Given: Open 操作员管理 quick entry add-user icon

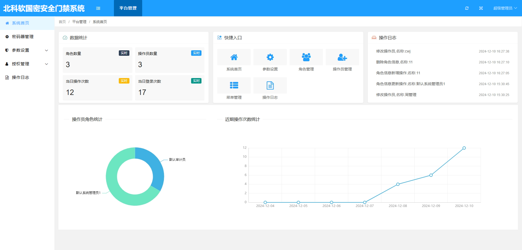Looking at the screenshot, I should 342,57.
